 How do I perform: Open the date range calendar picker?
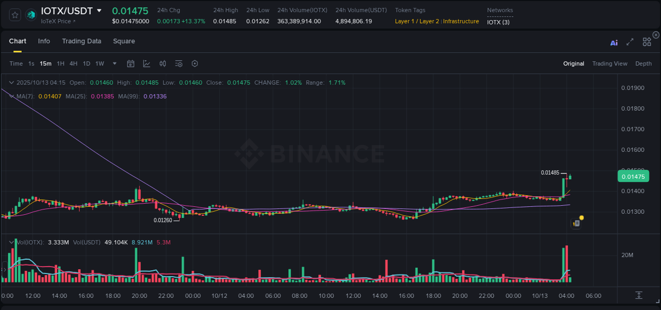pyautogui.click(x=131, y=63)
